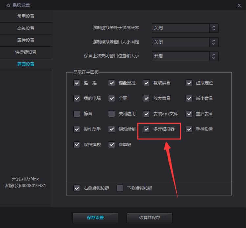Uncheck 视频录制 checkbox
The width and height of the screenshot is (246, 228).
coord(112,129)
